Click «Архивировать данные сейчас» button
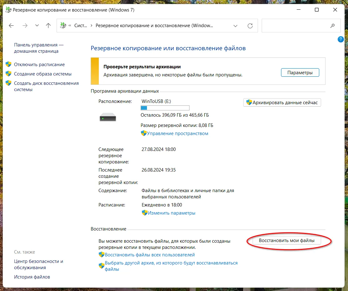This screenshot has width=348, height=291. pyautogui.click(x=282, y=103)
